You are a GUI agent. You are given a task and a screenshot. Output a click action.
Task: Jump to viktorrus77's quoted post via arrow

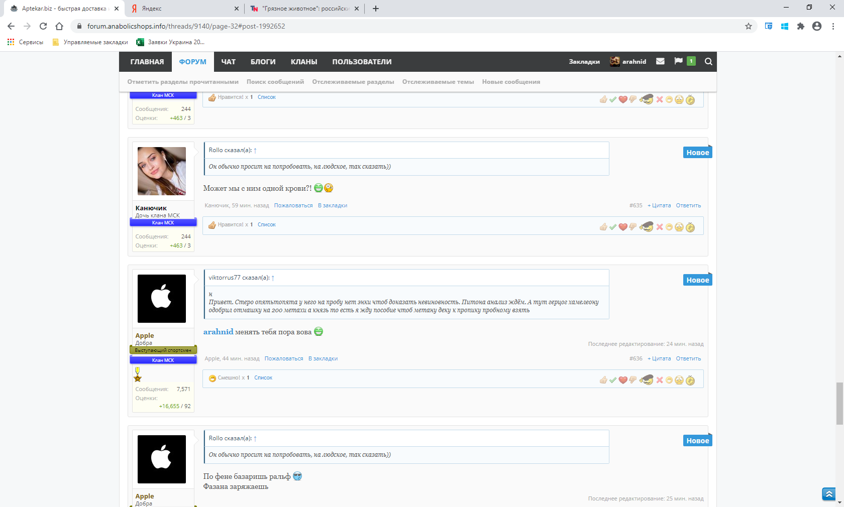(x=273, y=278)
